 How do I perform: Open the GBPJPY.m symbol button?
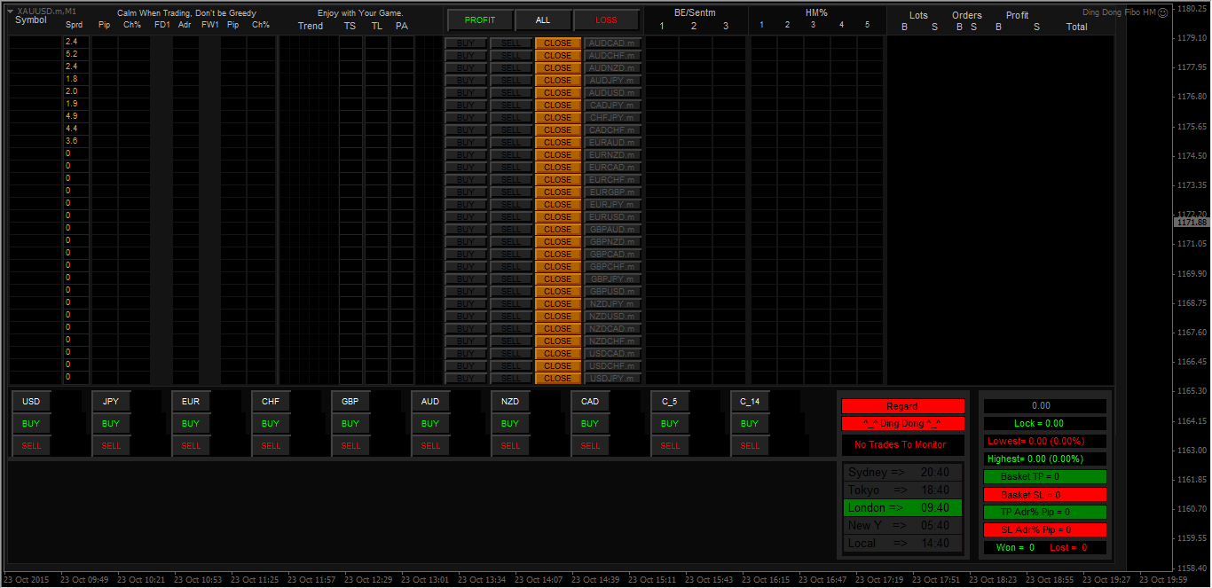(x=612, y=278)
